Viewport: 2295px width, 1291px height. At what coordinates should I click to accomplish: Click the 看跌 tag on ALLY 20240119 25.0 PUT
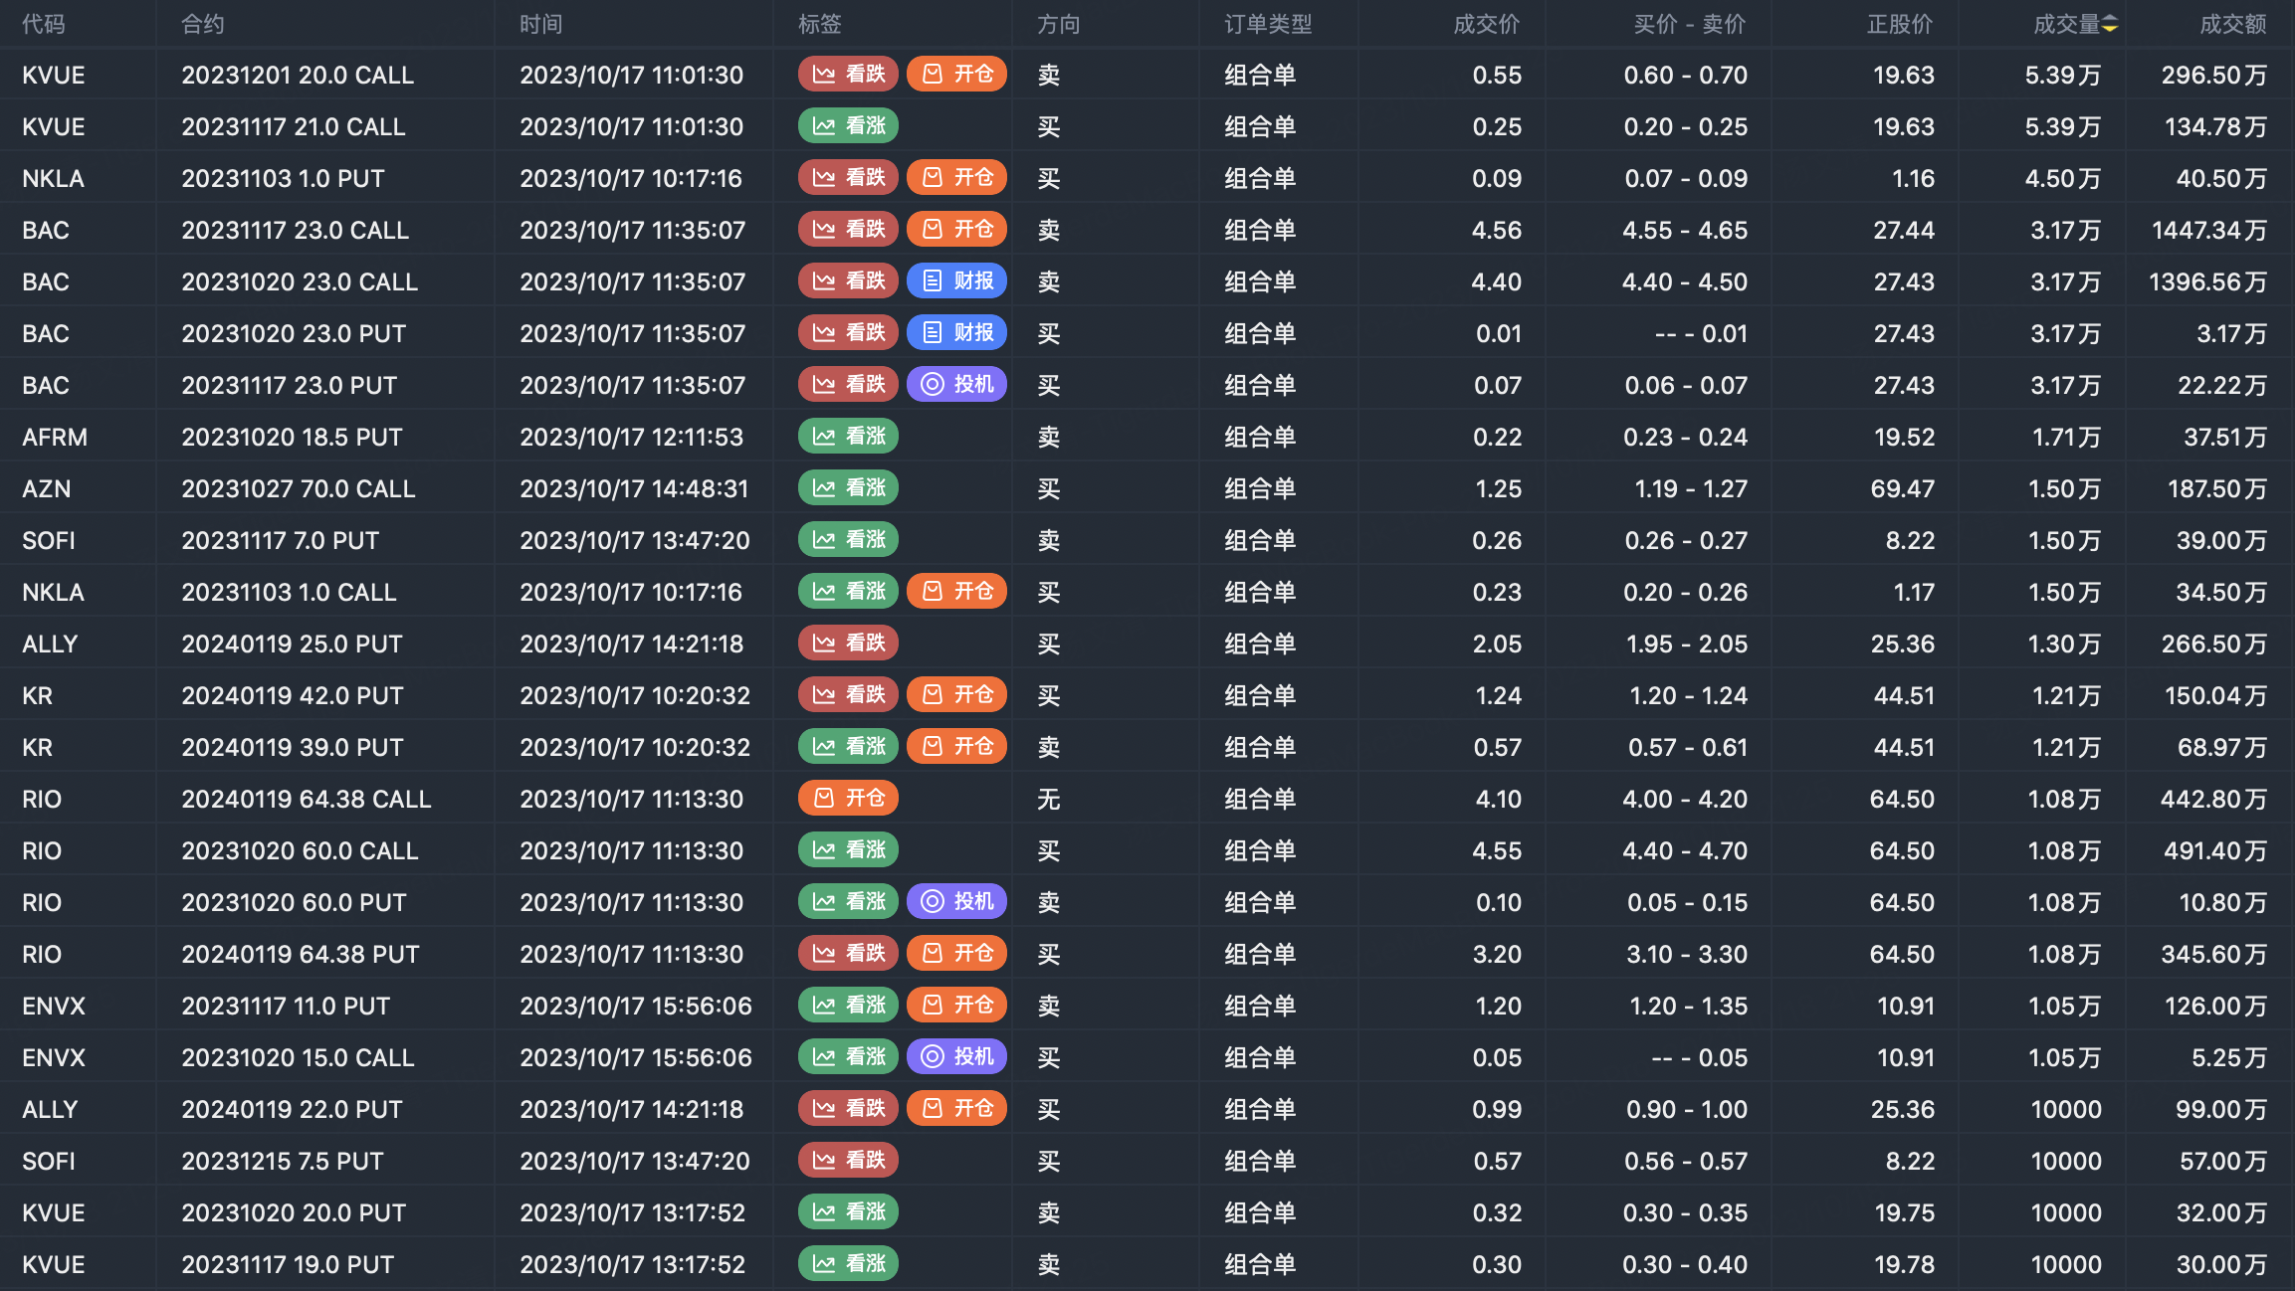click(848, 644)
